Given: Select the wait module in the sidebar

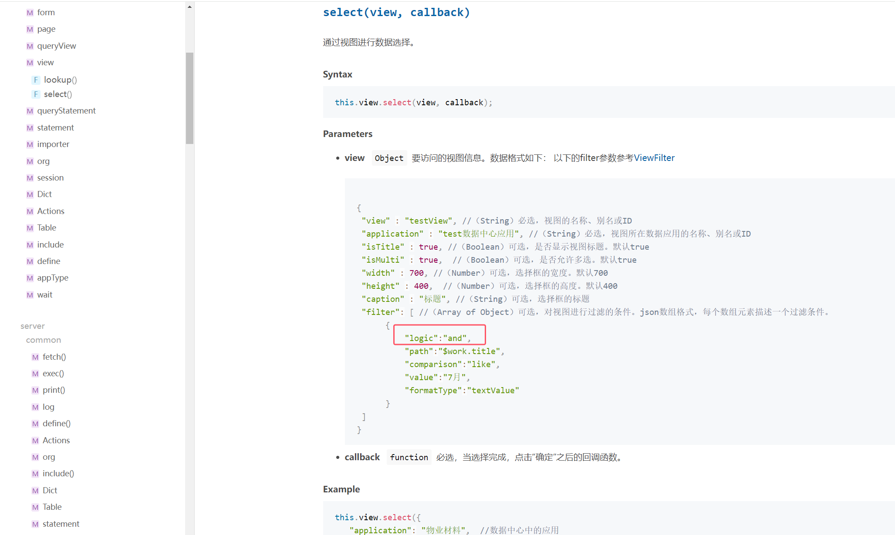Looking at the screenshot, I should pos(44,295).
